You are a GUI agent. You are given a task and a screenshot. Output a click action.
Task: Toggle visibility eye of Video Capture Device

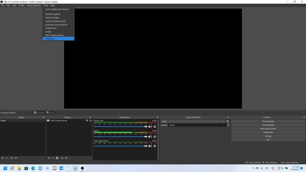point(87,121)
